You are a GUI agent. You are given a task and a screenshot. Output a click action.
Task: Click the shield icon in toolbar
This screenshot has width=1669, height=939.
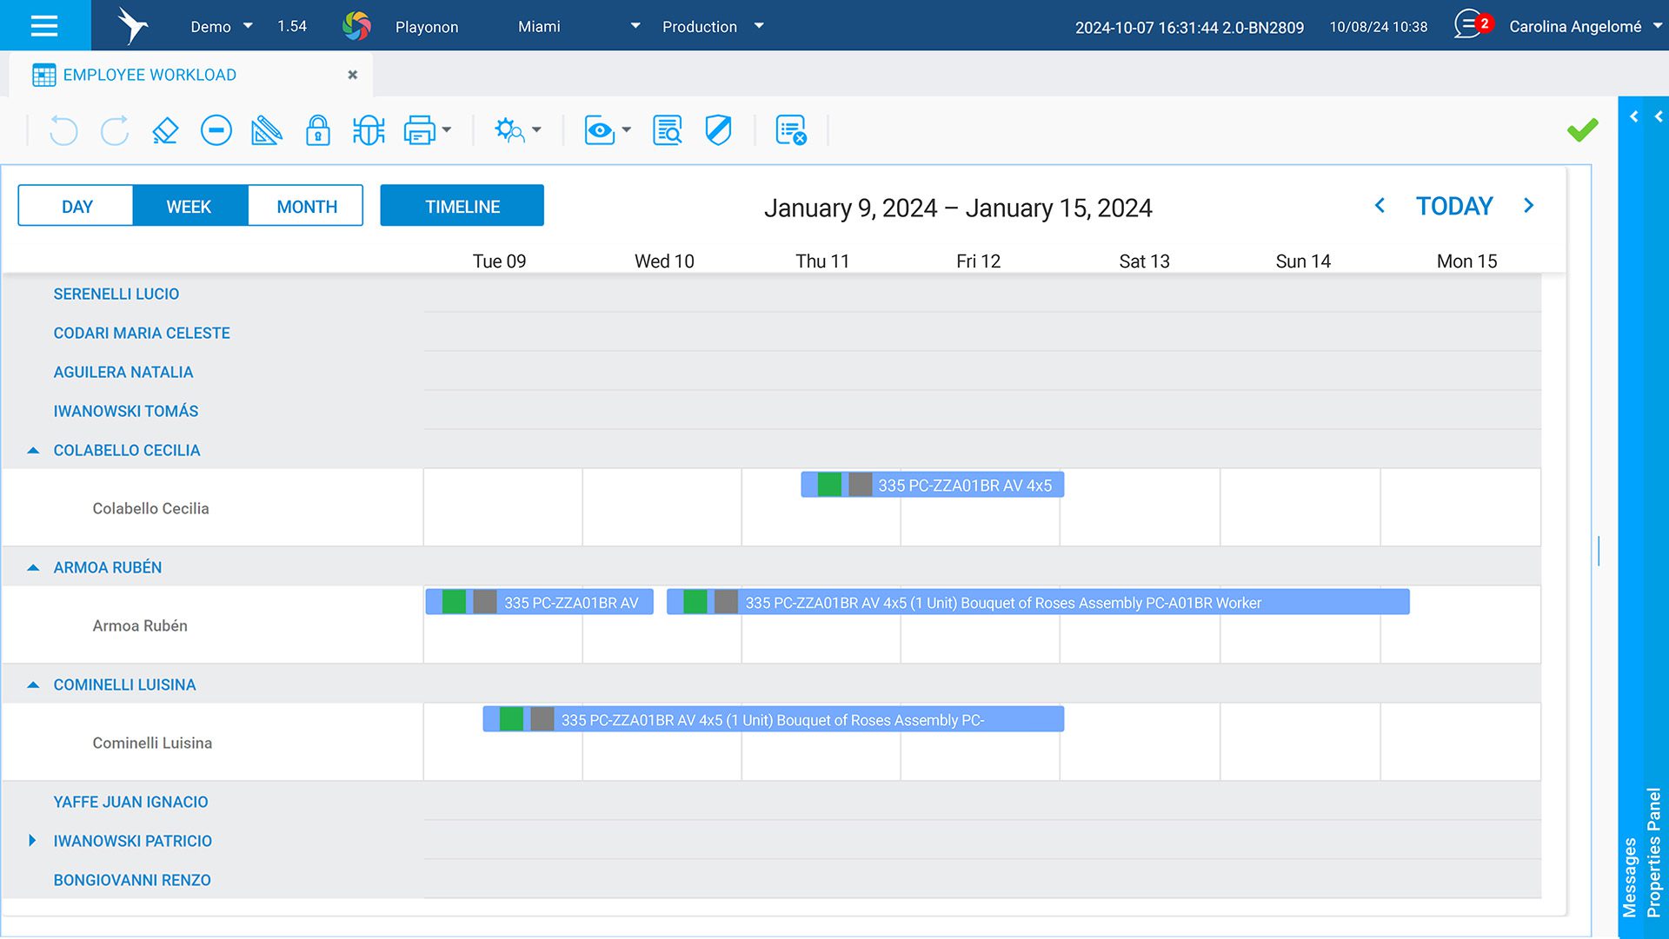[718, 131]
